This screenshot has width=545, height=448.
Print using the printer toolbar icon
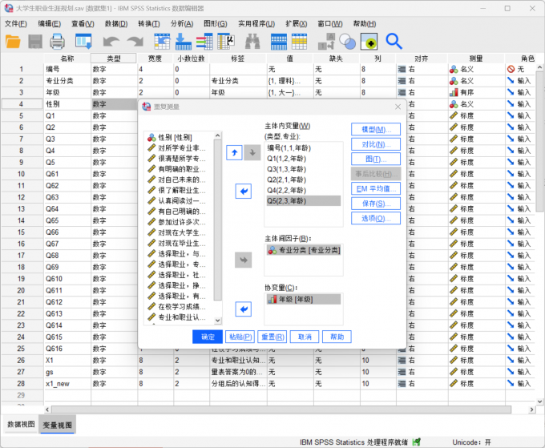[x=57, y=42]
